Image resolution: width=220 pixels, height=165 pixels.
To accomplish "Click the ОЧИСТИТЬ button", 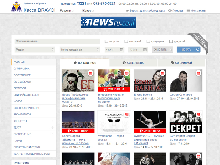I will 162,49.
